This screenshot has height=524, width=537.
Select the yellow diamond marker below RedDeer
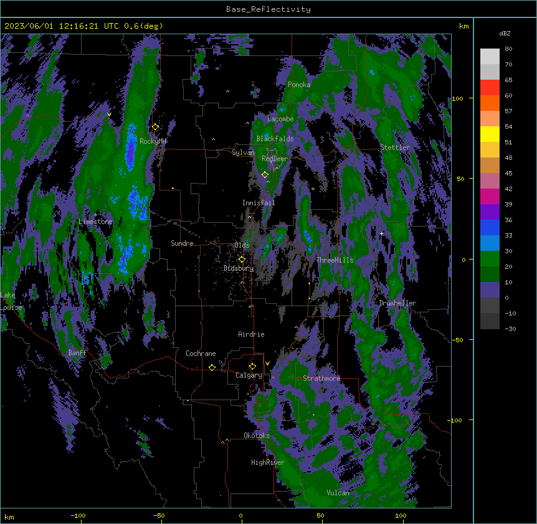coord(265,175)
